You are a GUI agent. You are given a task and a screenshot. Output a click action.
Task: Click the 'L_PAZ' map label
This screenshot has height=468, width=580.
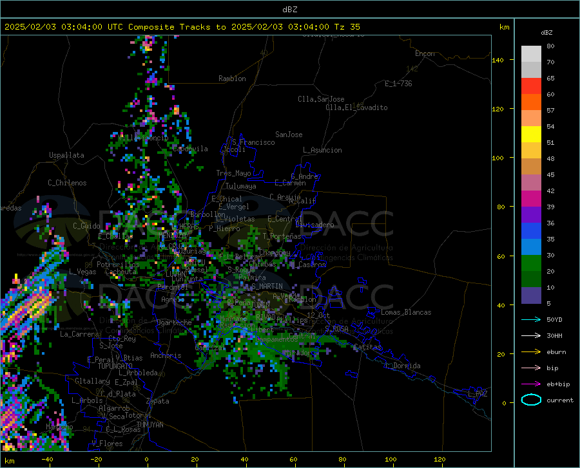pos(478,394)
